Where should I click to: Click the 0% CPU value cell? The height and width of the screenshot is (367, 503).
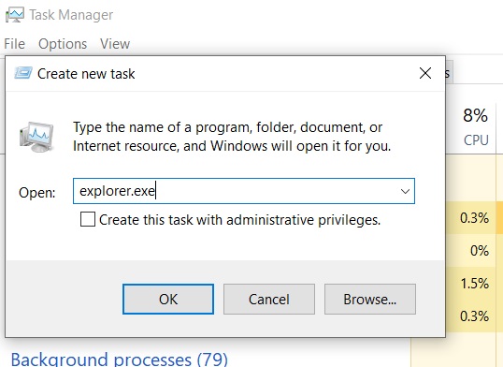pos(480,250)
